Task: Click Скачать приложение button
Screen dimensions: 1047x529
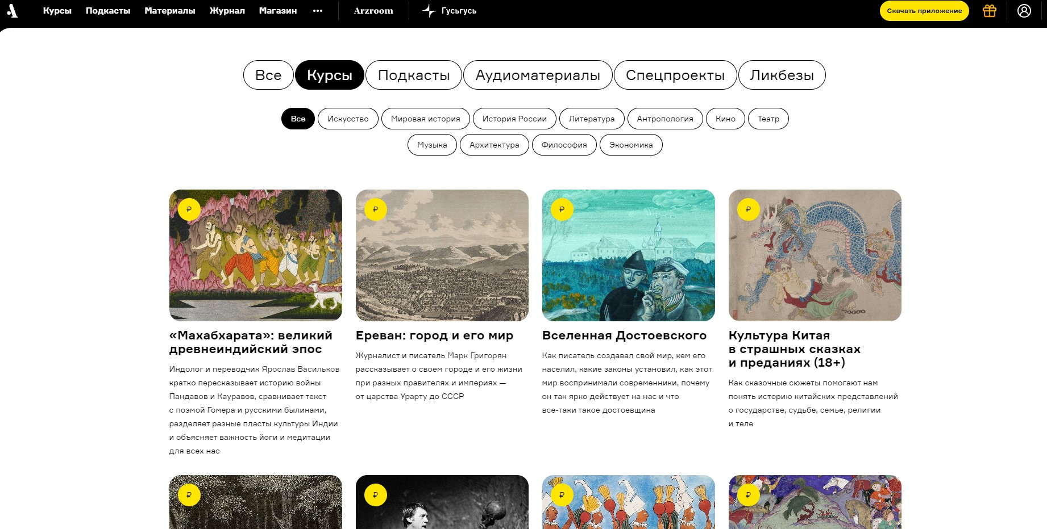Action: (x=924, y=11)
